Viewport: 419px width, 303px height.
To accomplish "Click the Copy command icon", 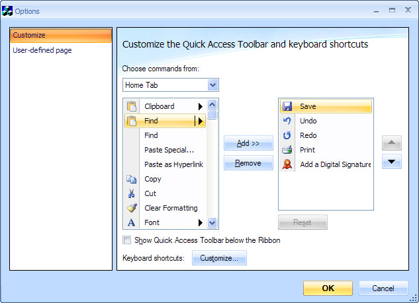I will click(131, 179).
